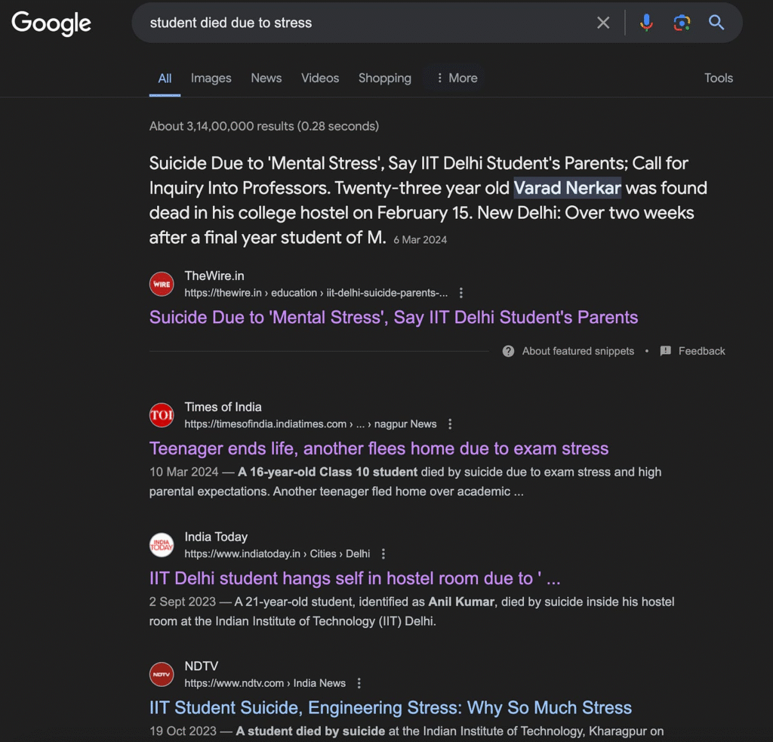
Task: Switch to the Images tab
Action: coord(211,78)
